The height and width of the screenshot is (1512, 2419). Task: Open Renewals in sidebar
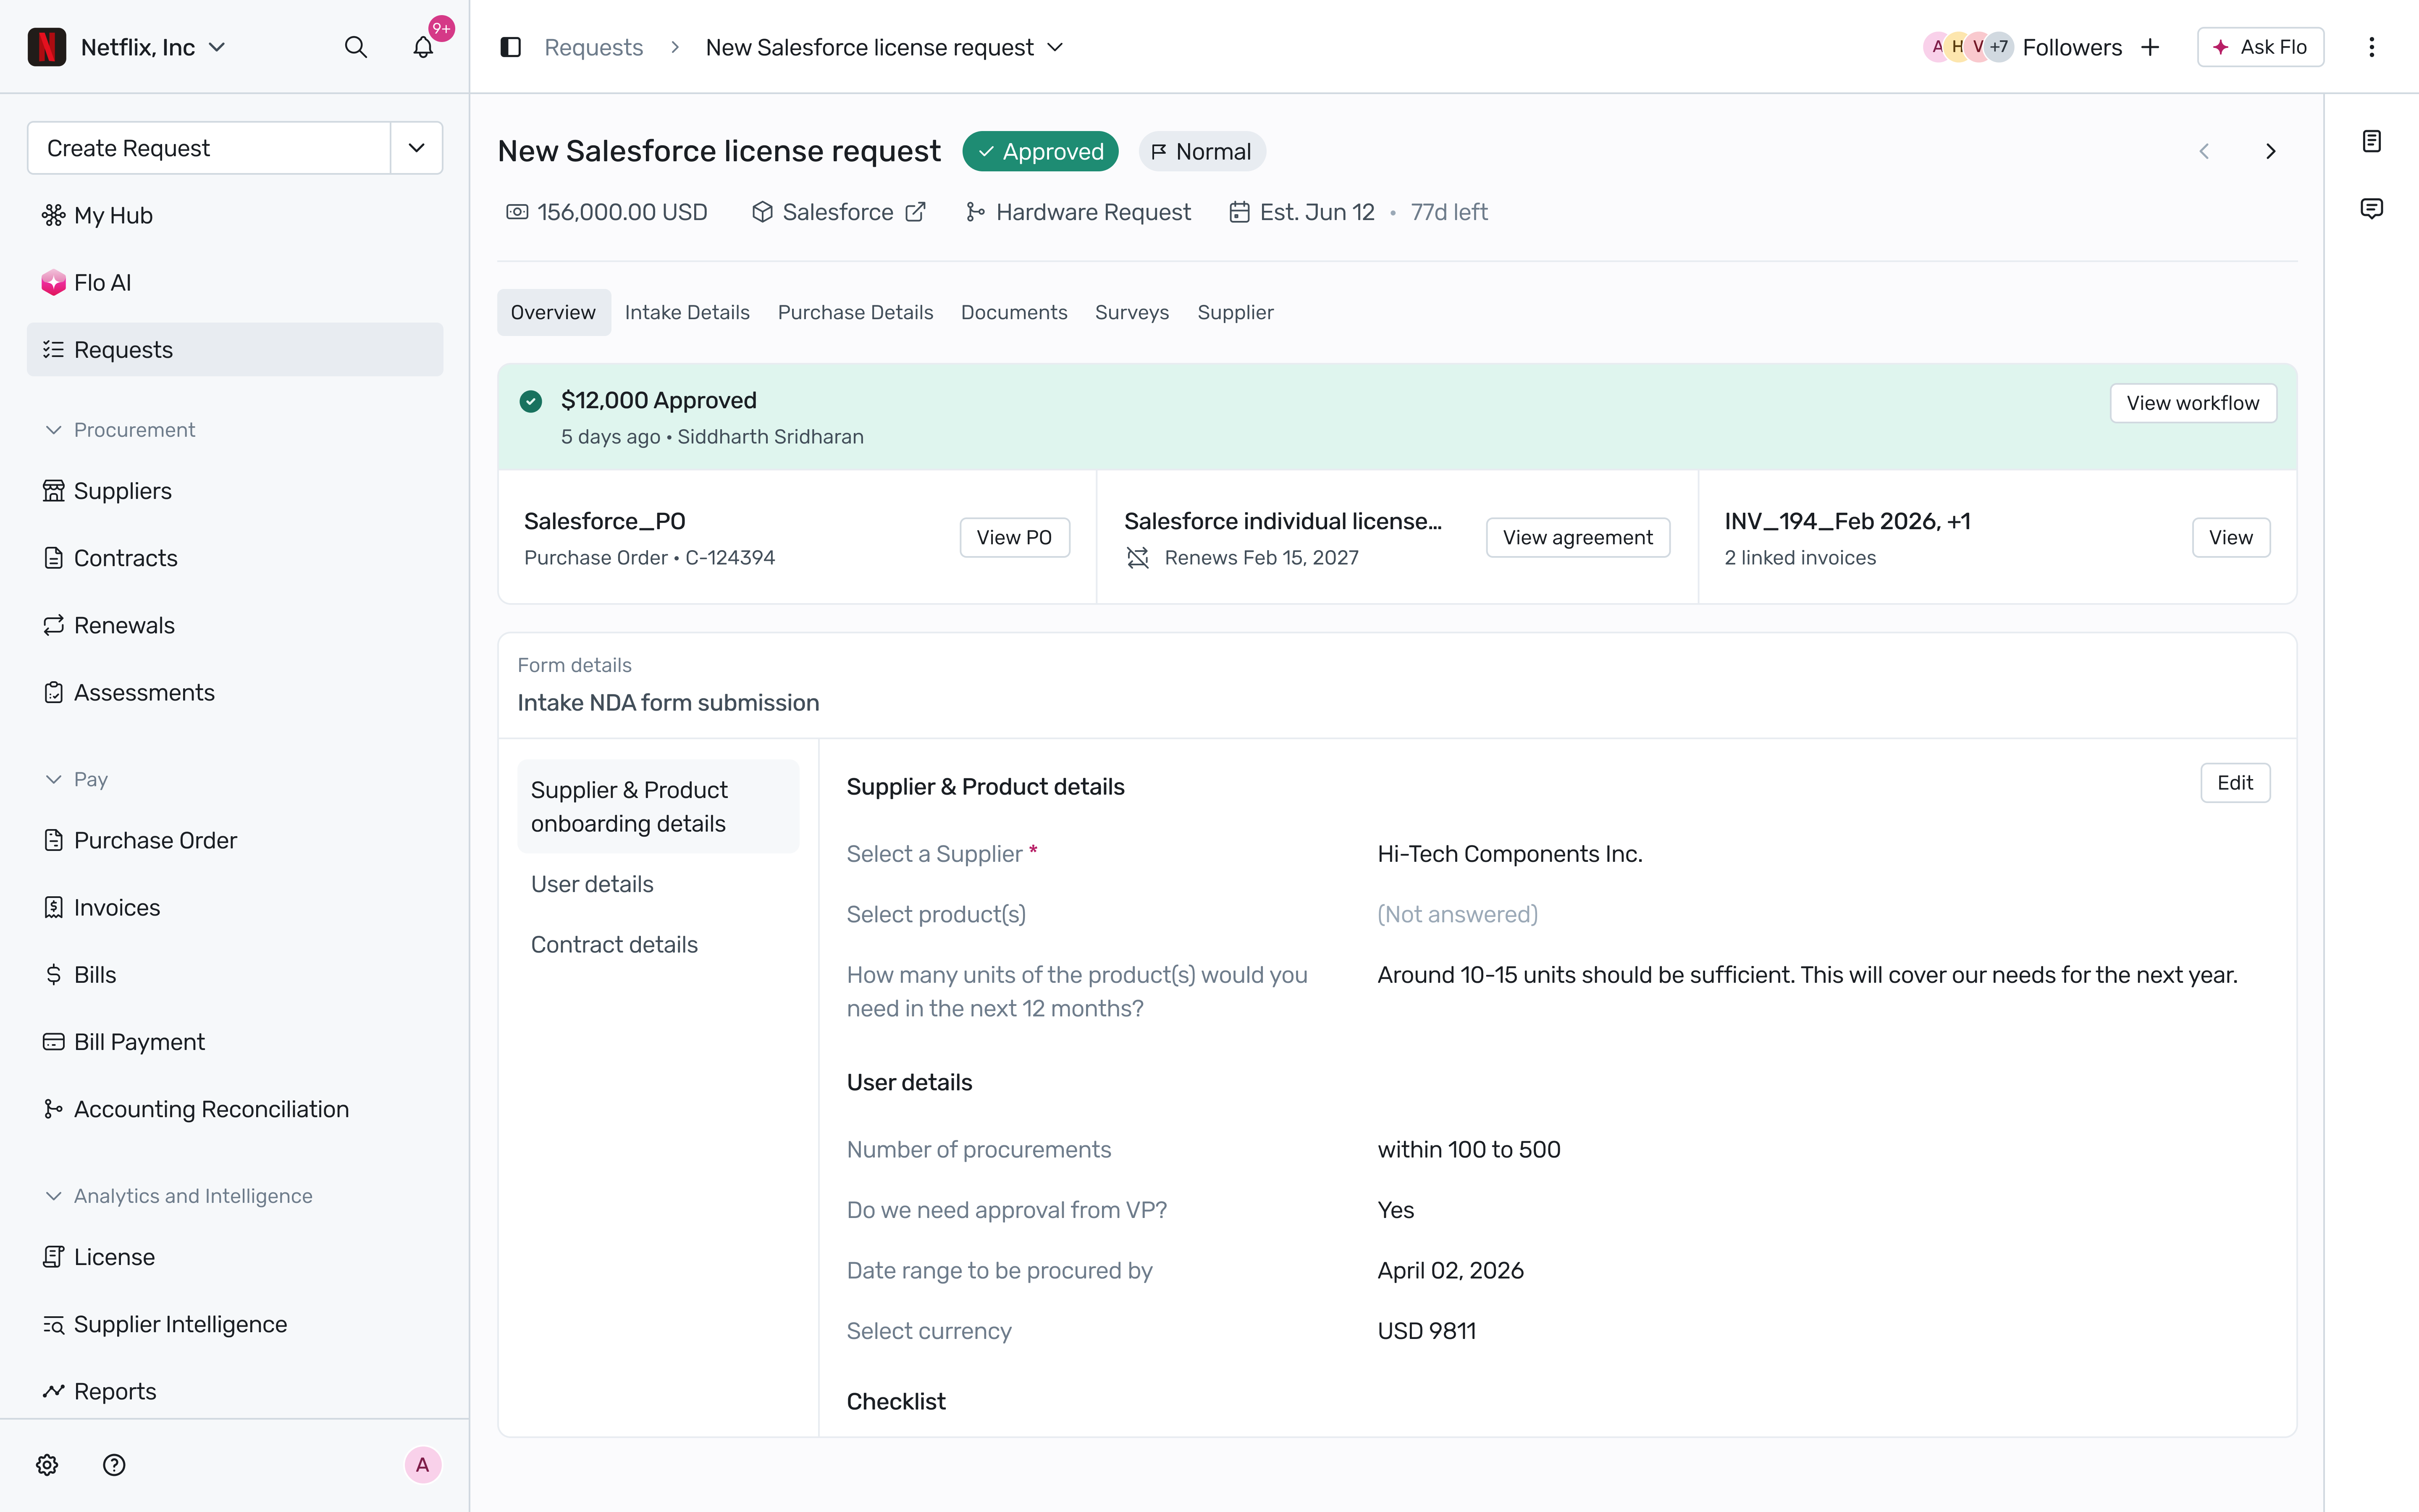click(x=235, y=625)
